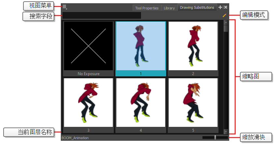Click the thumbnail zoom slider
The image size is (277, 144).
(215, 138)
